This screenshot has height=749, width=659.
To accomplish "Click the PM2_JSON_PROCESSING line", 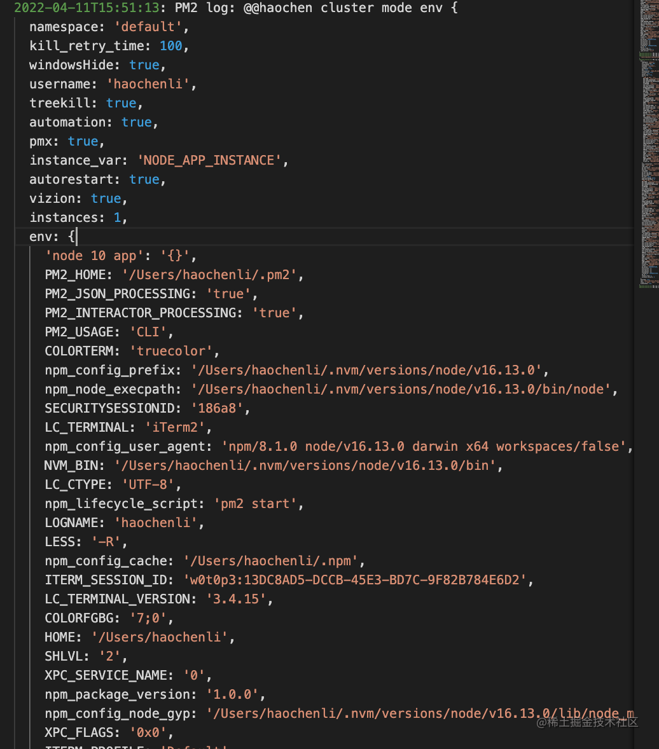I will coord(151,294).
